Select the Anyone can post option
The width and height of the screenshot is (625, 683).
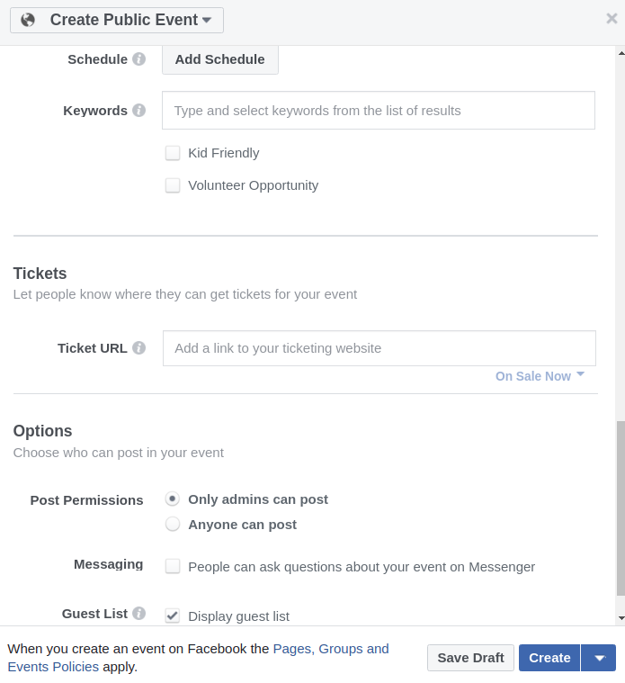click(x=173, y=525)
